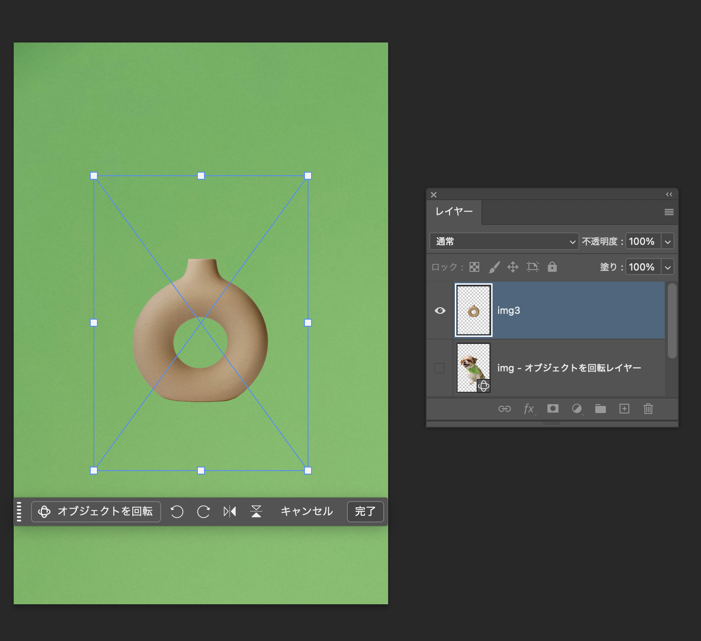
Task: Toggle lock all icon
Action: click(x=552, y=267)
